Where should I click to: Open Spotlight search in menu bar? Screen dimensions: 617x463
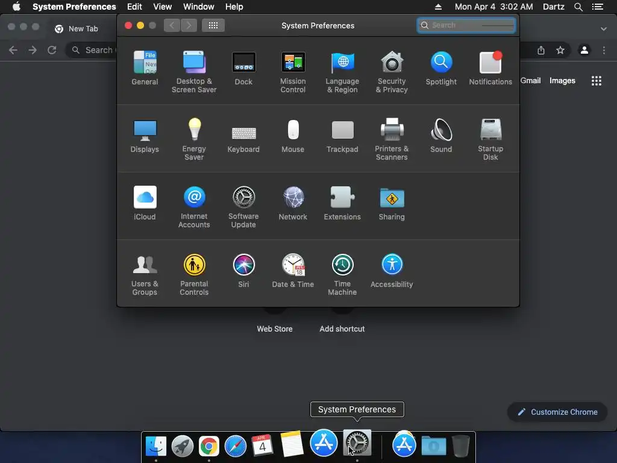point(578,7)
